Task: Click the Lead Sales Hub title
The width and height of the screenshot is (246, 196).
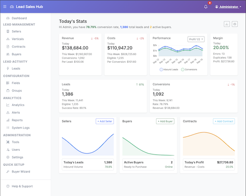Action: [29, 7]
